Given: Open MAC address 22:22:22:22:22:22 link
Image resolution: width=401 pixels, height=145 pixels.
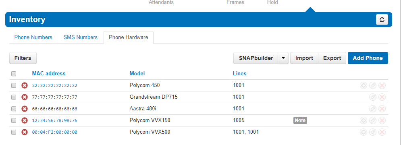Looking at the screenshot, I should pyautogui.click(x=55, y=86).
